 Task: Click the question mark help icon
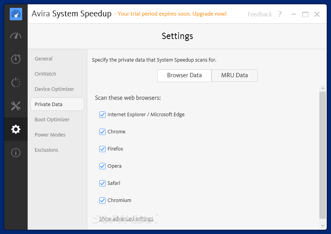pyautogui.click(x=280, y=14)
